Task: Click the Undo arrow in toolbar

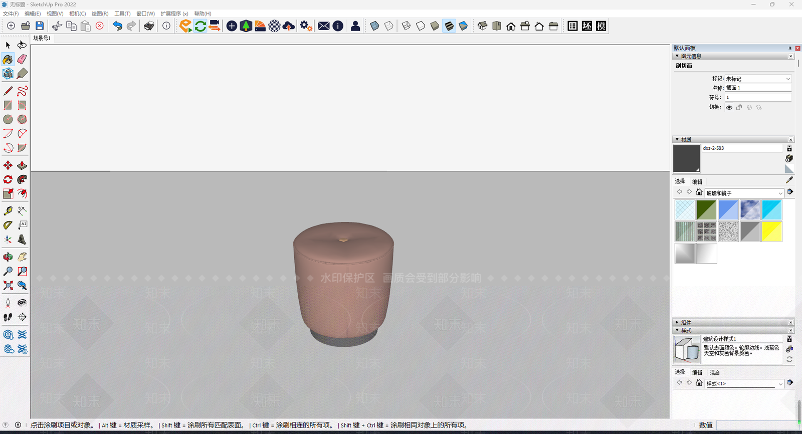Action: tap(117, 26)
